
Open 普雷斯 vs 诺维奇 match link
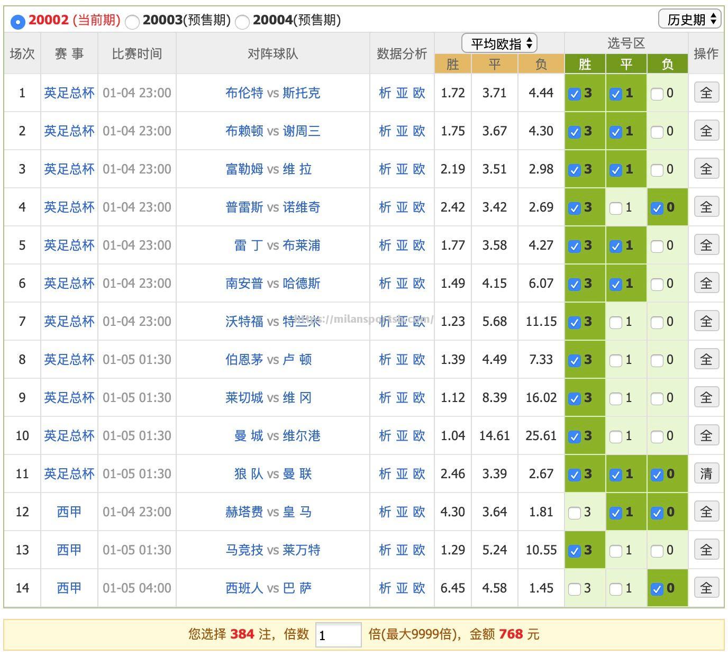[x=273, y=207]
